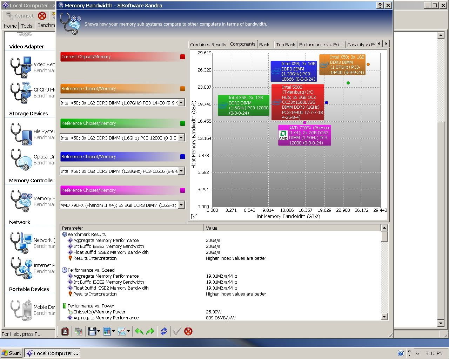Click the results list scroll-up arrow
Screen dimensions: 449x359
(384, 228)
